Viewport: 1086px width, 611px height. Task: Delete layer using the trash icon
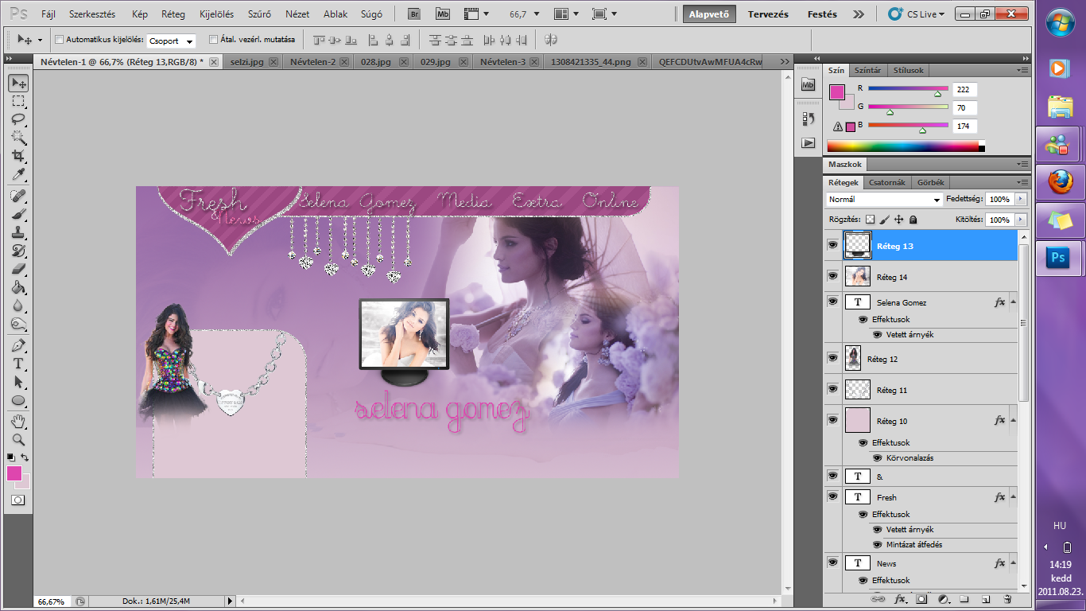tap(1007, 598)
